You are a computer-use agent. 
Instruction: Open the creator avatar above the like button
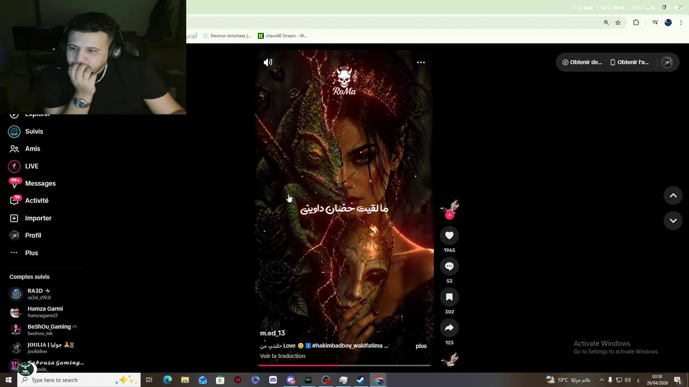click(x=449, y=207)
